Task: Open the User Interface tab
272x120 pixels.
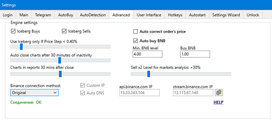Action: [x=149, y=15]
